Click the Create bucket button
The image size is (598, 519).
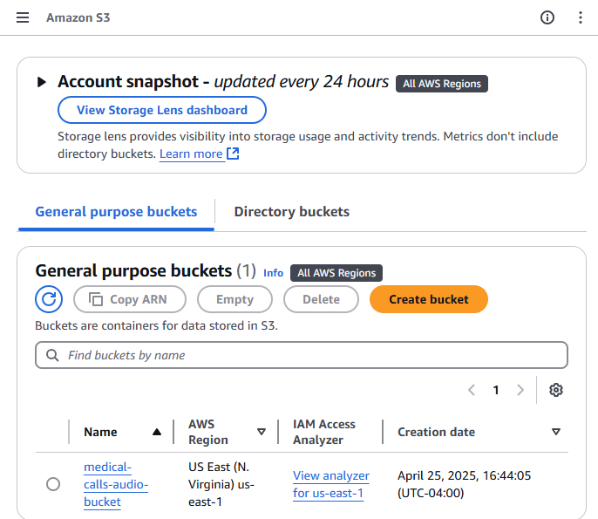428,299
